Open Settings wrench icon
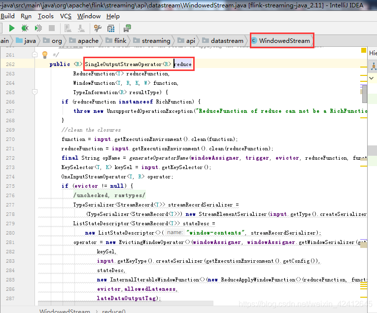The height and width of the screenshot is (313, 377). click(x=98, y=28)
